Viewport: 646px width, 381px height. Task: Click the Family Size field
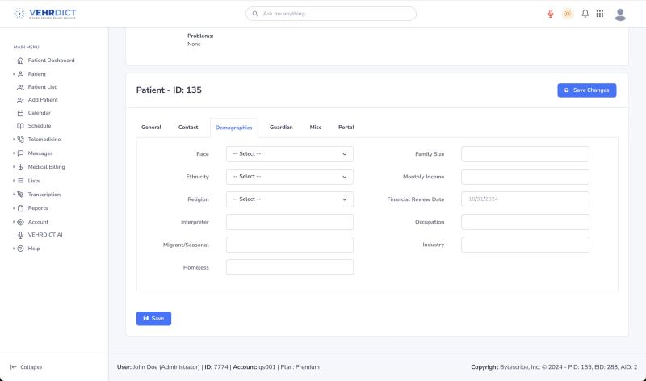[x=525, y=154]
